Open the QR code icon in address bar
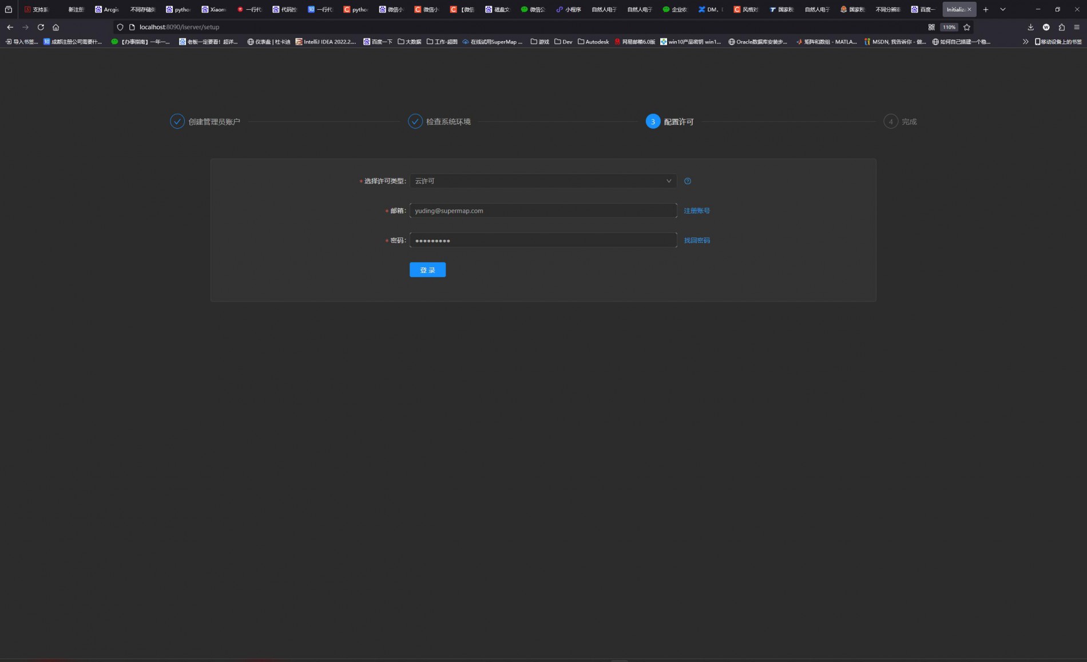1087x662 pixels. pyautogui.click(x=931, y=27)
